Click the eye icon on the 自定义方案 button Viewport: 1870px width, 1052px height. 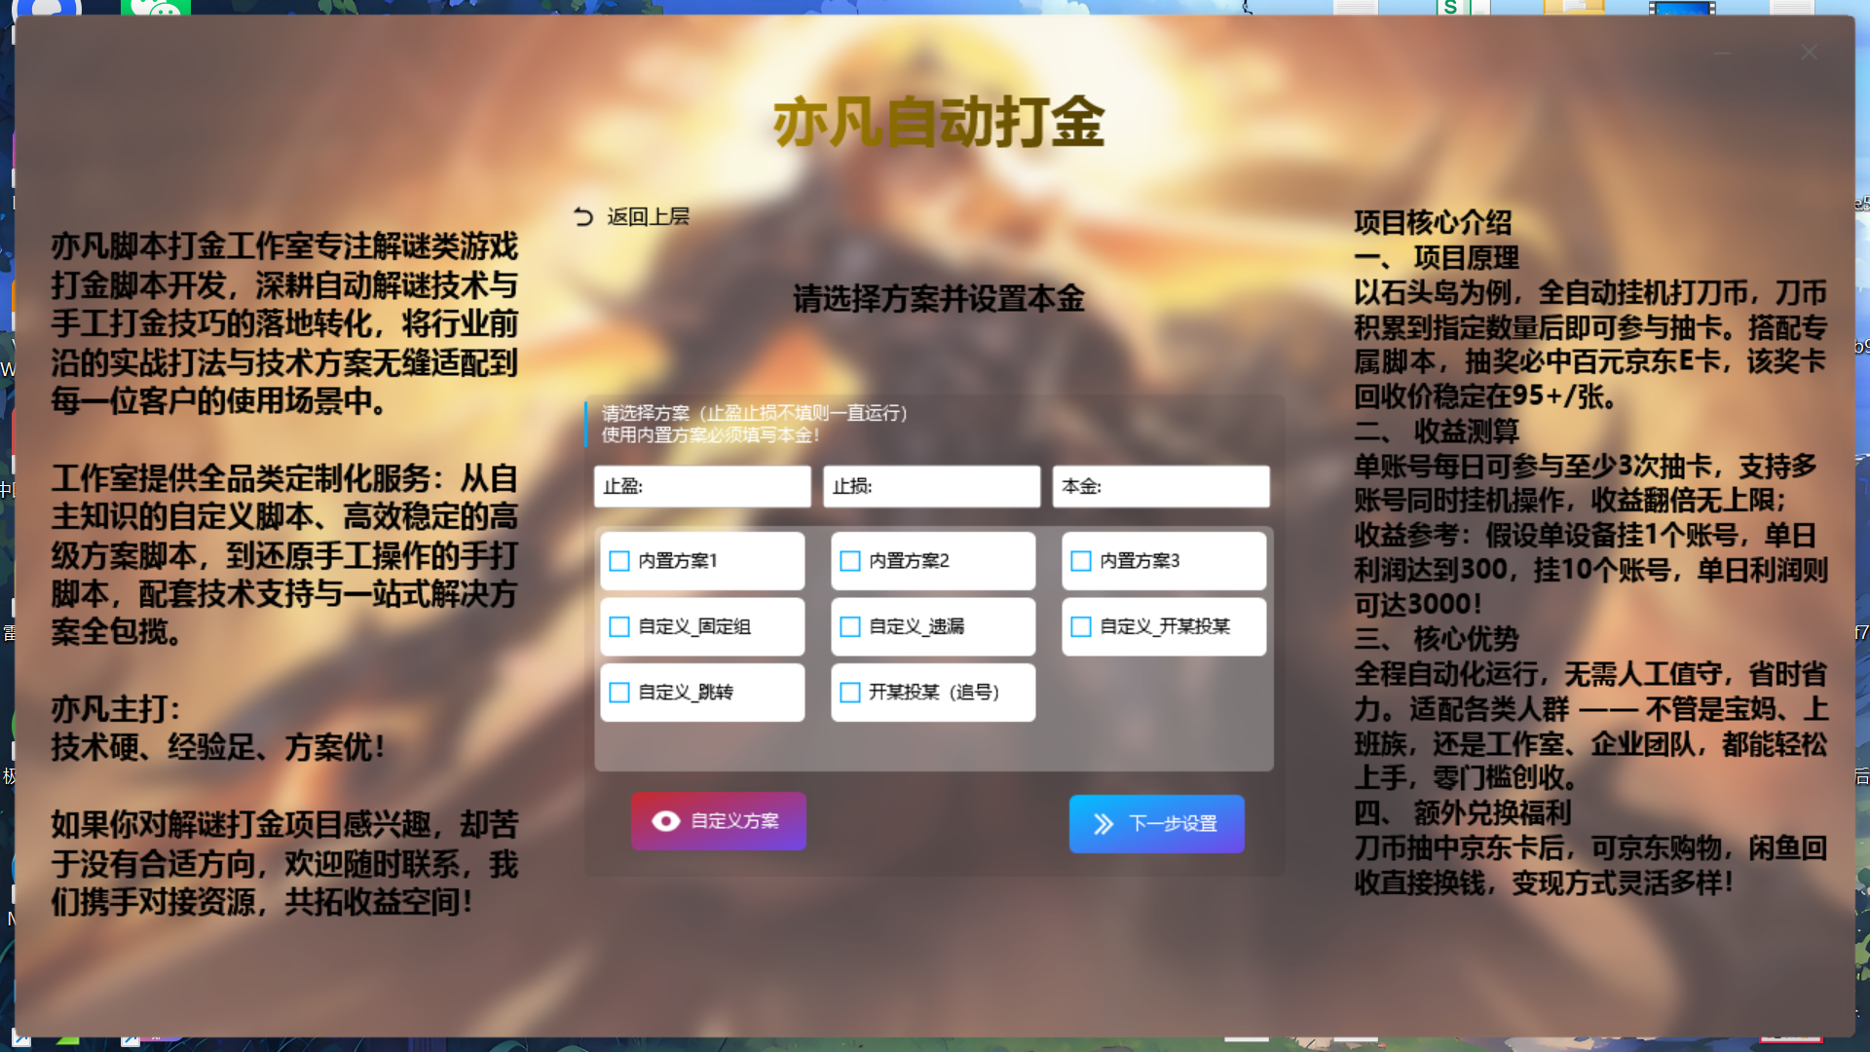(665, 821)
